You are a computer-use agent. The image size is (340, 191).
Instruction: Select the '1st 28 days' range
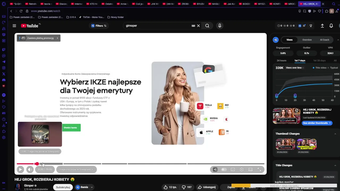(x=319, y=60)
